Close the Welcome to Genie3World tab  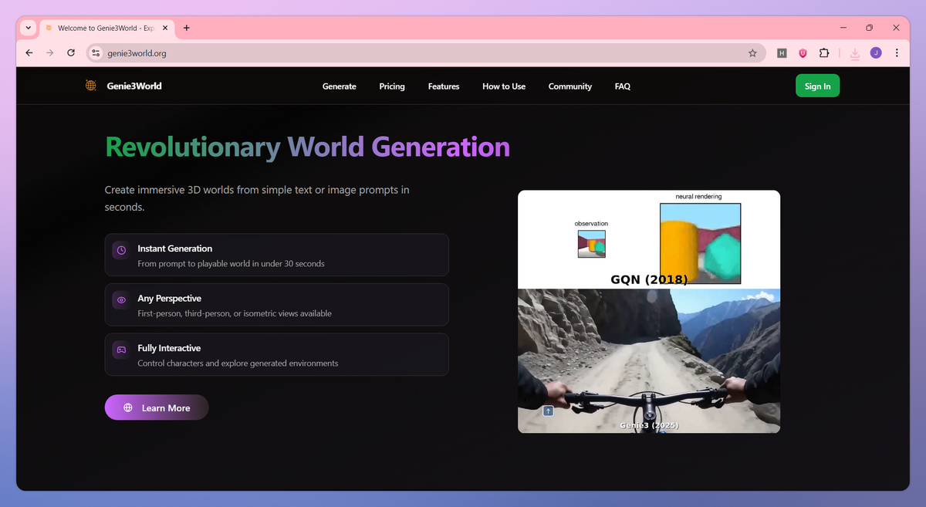166,28
